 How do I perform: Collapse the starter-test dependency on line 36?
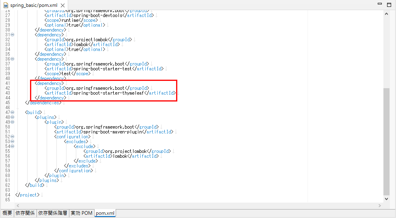click(x=13, y=59)
